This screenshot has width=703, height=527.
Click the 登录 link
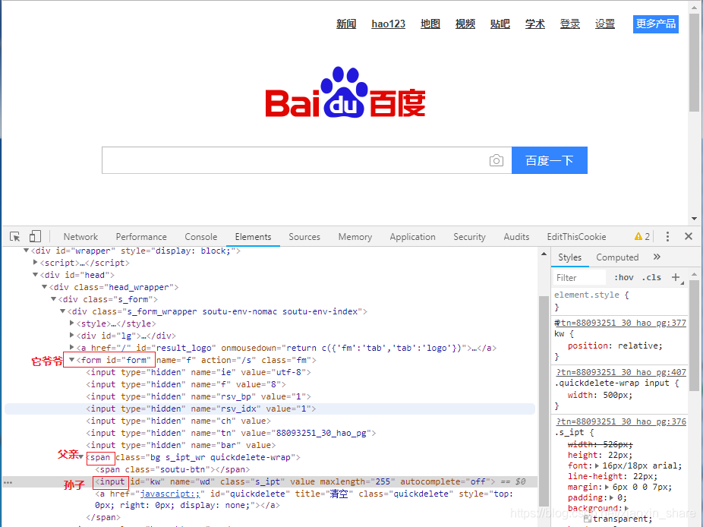coord(570,24)
